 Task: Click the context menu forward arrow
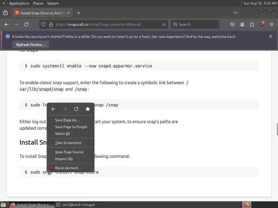pyautogui.click(x=65, y=109)
